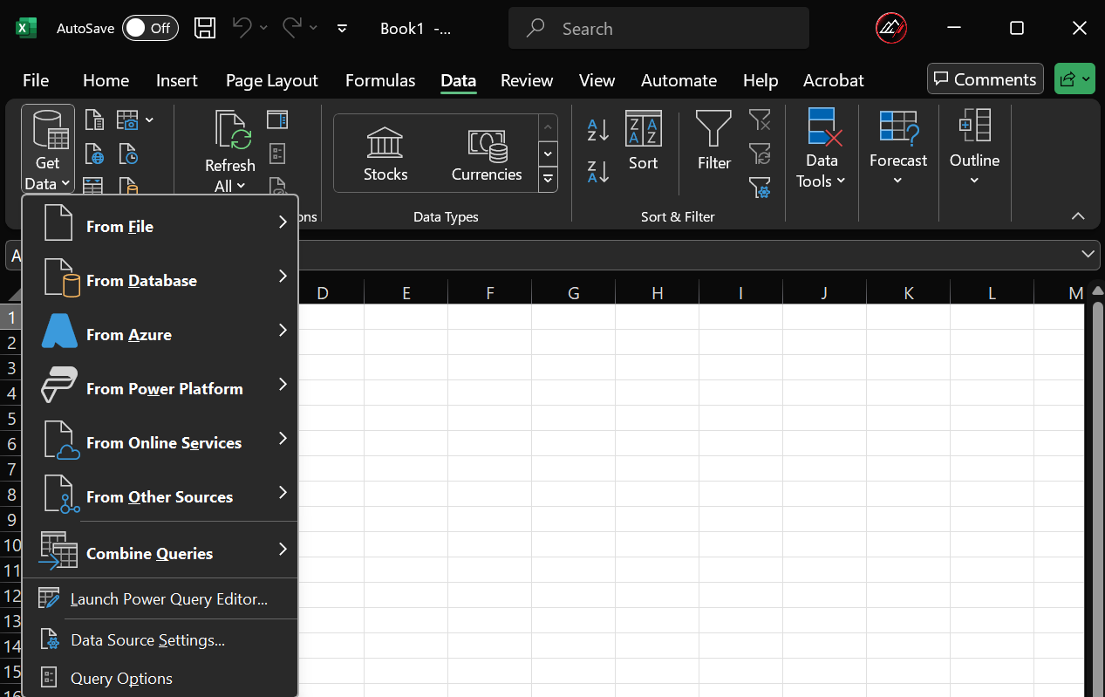Click From Web globe icon

94,155
